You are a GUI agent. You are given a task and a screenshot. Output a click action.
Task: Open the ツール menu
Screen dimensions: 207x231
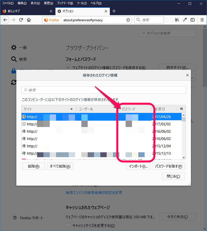82,3
